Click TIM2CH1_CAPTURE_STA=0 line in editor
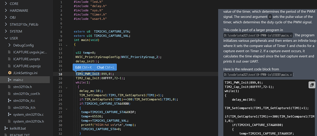Image resolution: width=317 pixels, height=136 pixels. (x=101, y=129)
